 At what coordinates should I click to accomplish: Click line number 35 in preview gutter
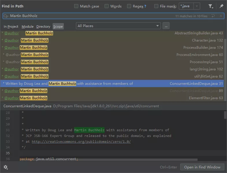pos(8,153)
